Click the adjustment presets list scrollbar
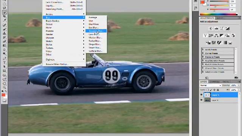The image size is (242, 136). (x=236, y=60)
